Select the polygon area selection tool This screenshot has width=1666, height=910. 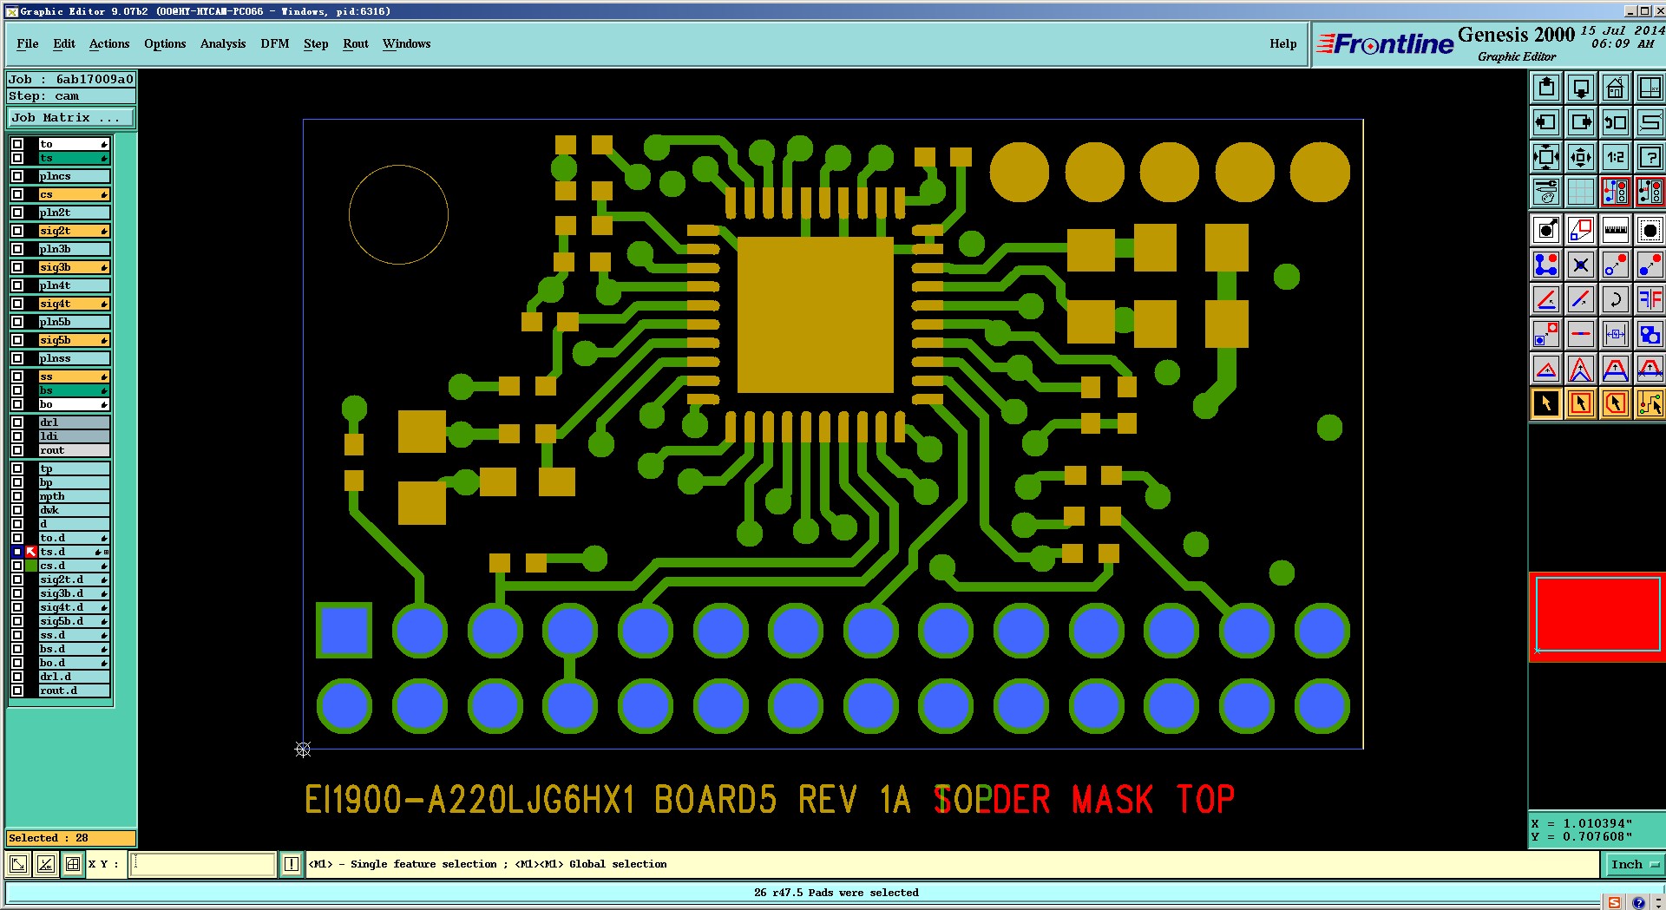1616,403
